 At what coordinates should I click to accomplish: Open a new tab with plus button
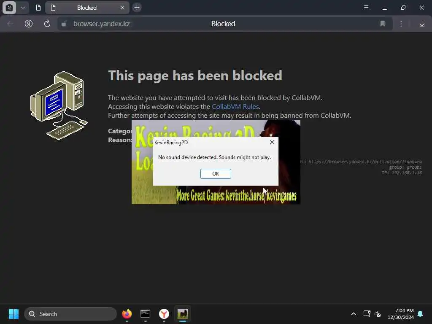[x=137, y=8]
